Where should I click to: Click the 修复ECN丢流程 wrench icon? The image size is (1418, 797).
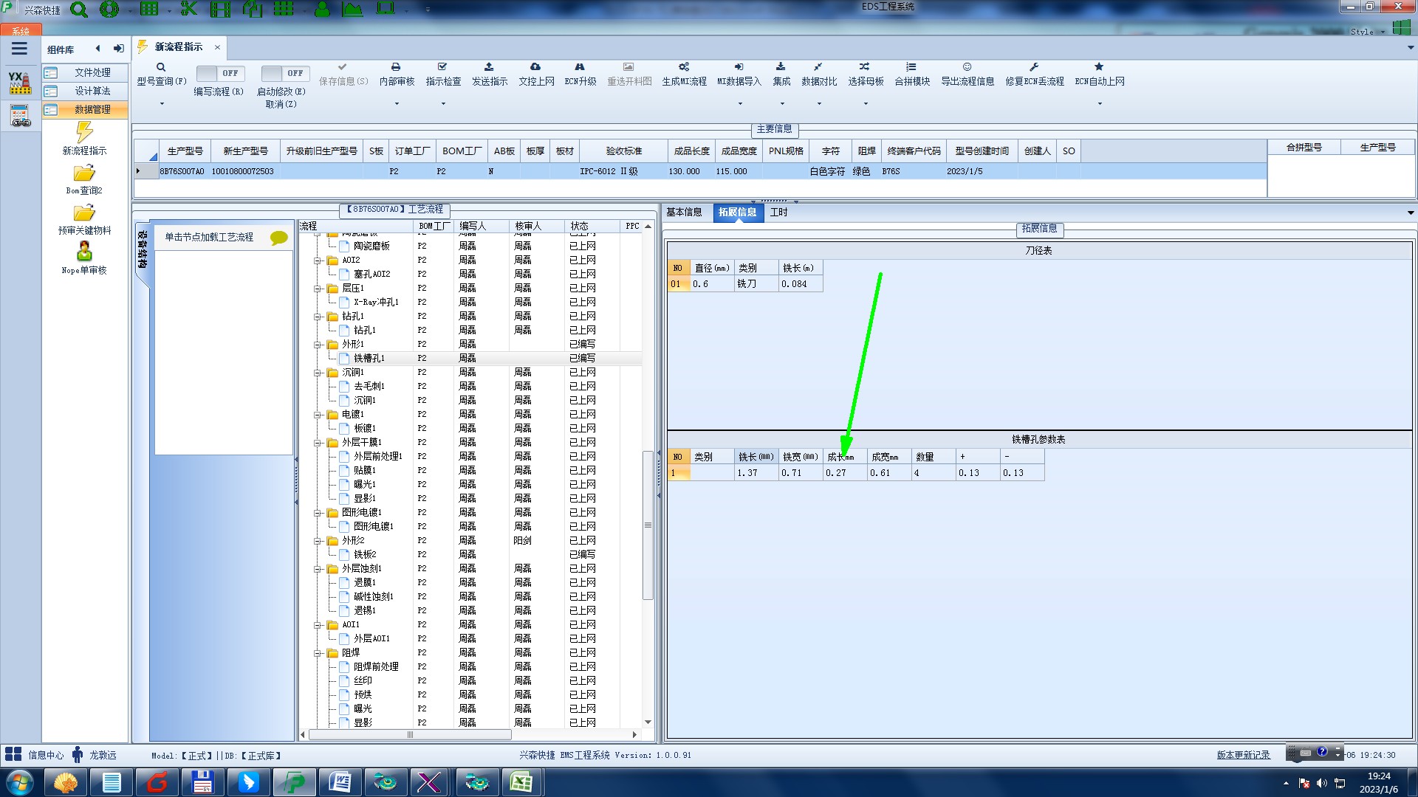[x=1034, y=67]
